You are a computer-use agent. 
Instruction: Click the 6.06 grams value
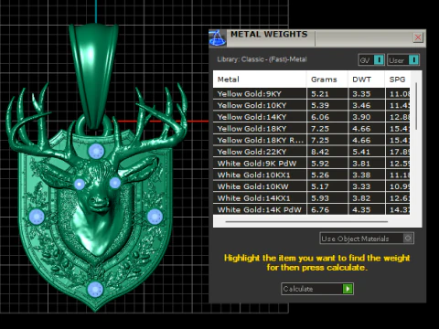(x=320, y=117)
